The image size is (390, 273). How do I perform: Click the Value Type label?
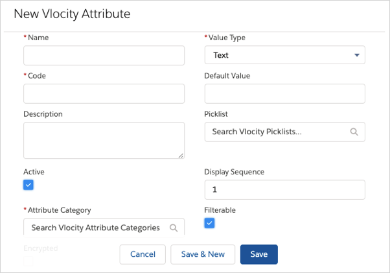227,38
